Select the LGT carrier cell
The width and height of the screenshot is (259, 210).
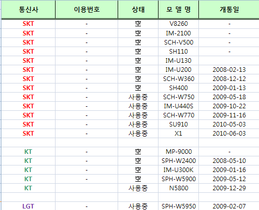click(28, 206)
